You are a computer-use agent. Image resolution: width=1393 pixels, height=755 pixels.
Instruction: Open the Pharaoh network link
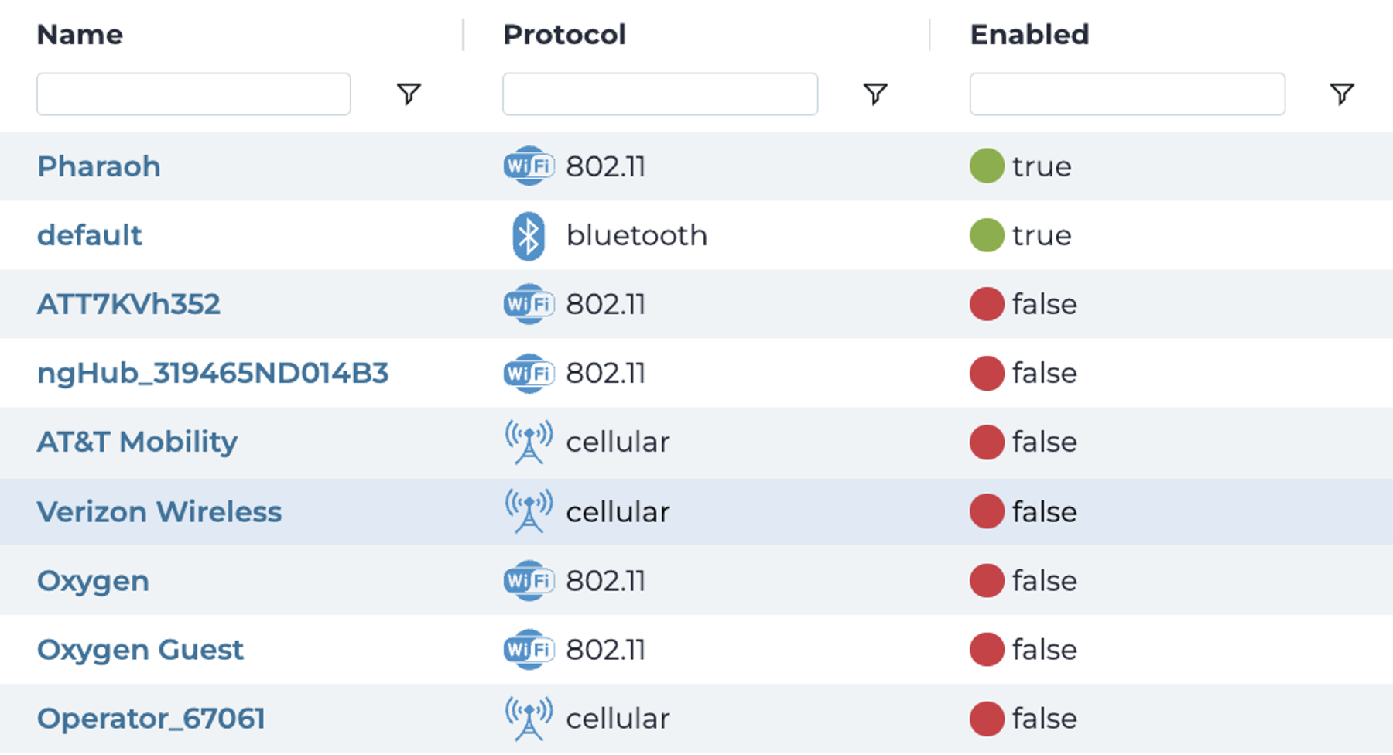[99, 166]
